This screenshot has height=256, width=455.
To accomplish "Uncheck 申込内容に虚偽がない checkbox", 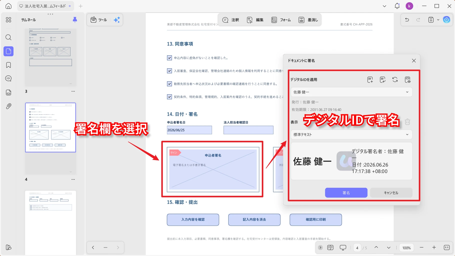I will [x=169, y=58].
